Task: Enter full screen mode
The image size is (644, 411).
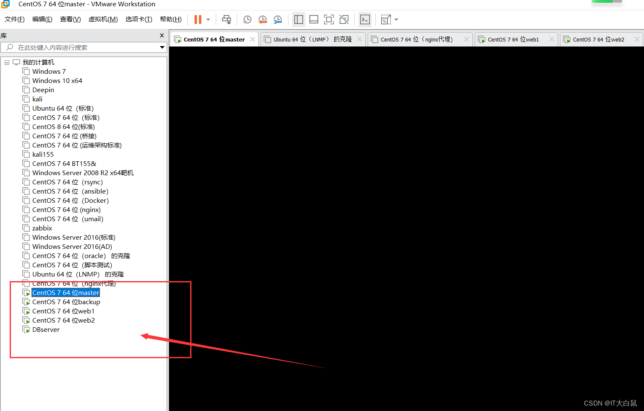Action: point(329,19)
